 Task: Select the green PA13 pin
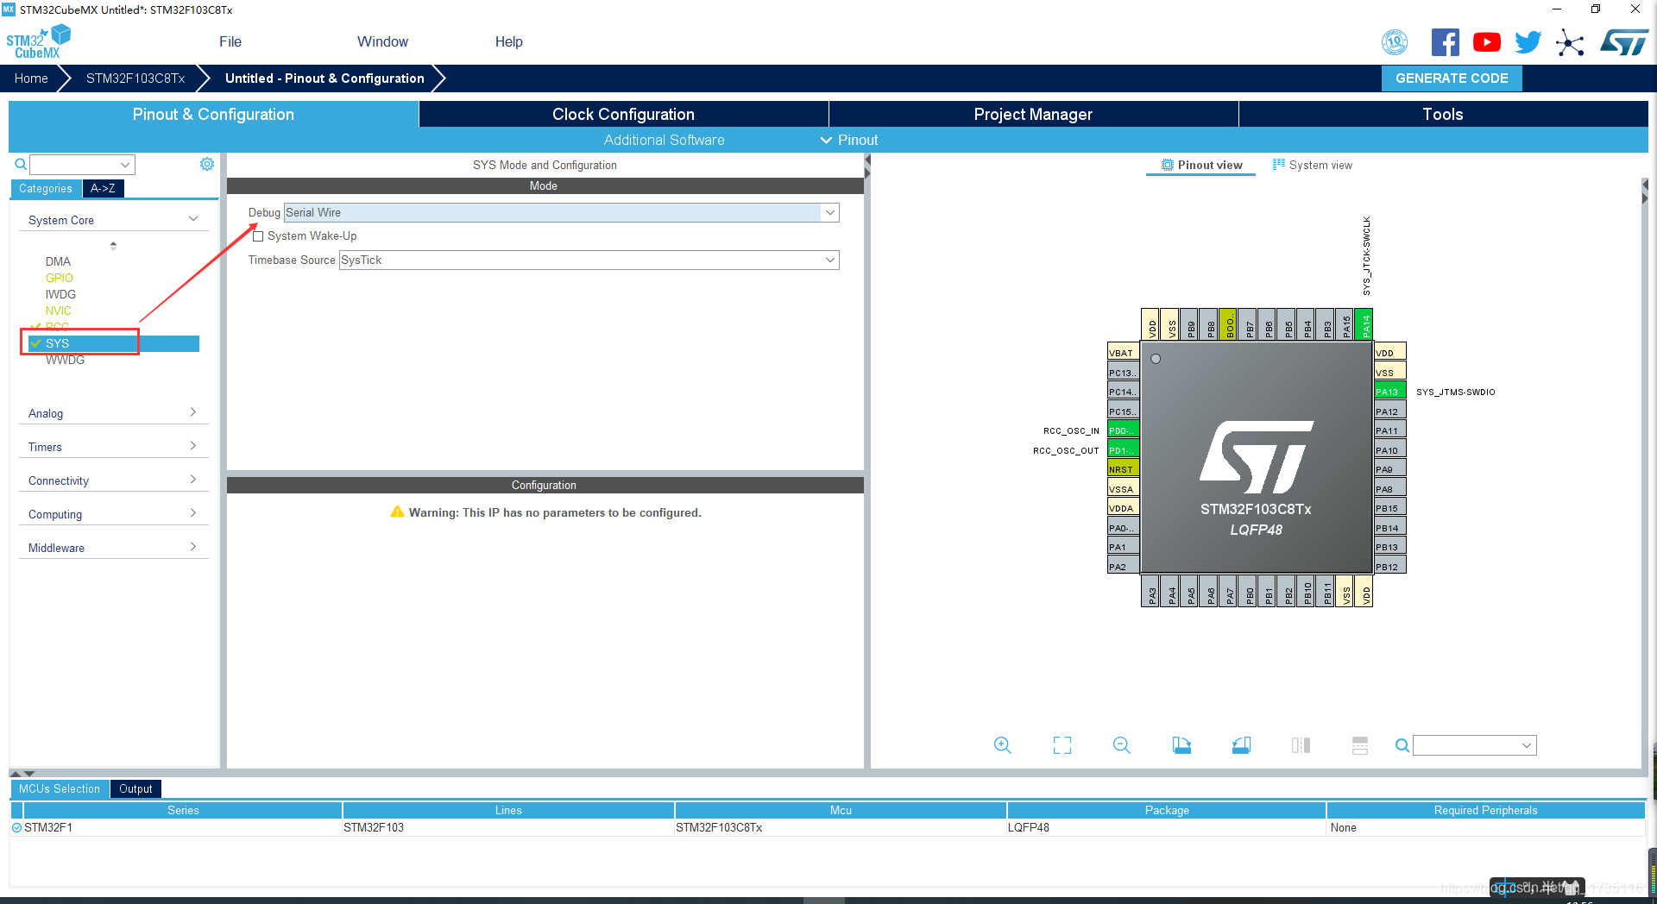pyautogui.click(x=1389, y=392)
